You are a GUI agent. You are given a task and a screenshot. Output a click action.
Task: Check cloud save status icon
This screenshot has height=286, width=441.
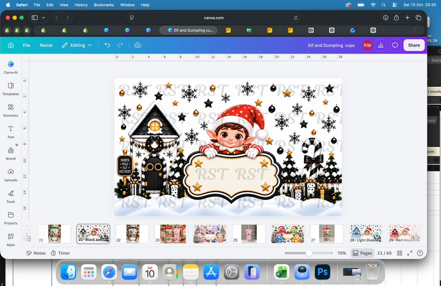[x=138, y=45]
